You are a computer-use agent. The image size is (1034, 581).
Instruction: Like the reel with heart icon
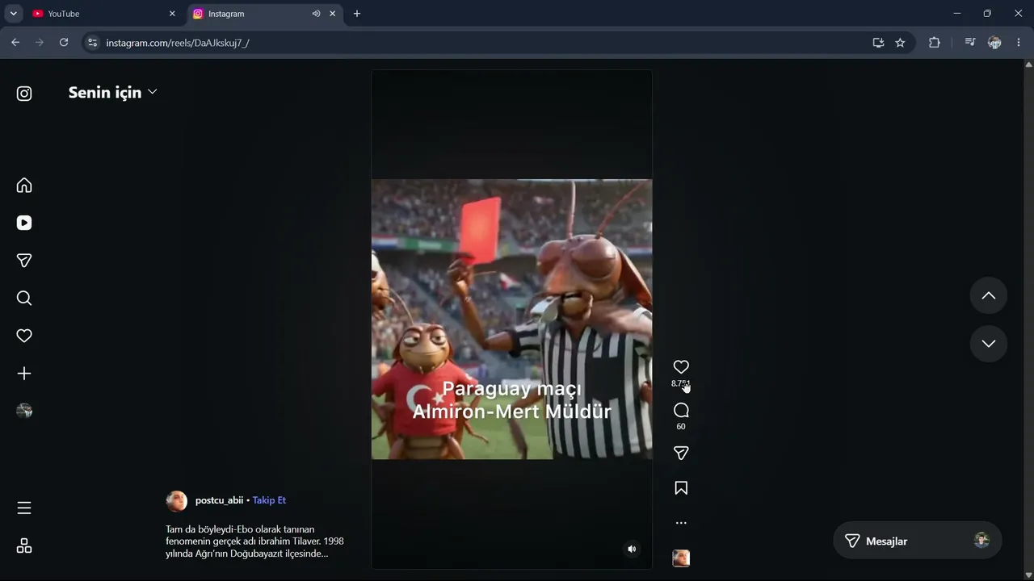(681, 367)
